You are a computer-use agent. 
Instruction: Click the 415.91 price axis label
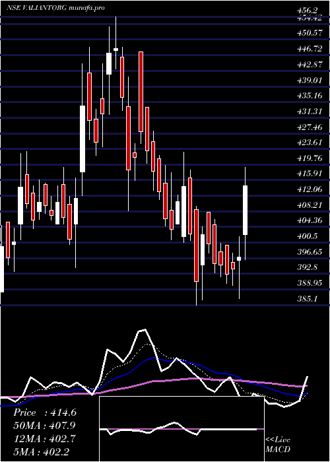point(309,174)
